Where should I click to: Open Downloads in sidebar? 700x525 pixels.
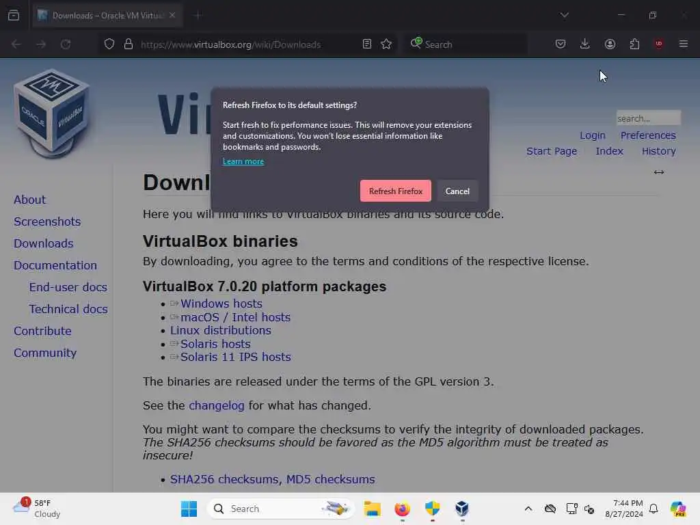(x=43, y=243)
